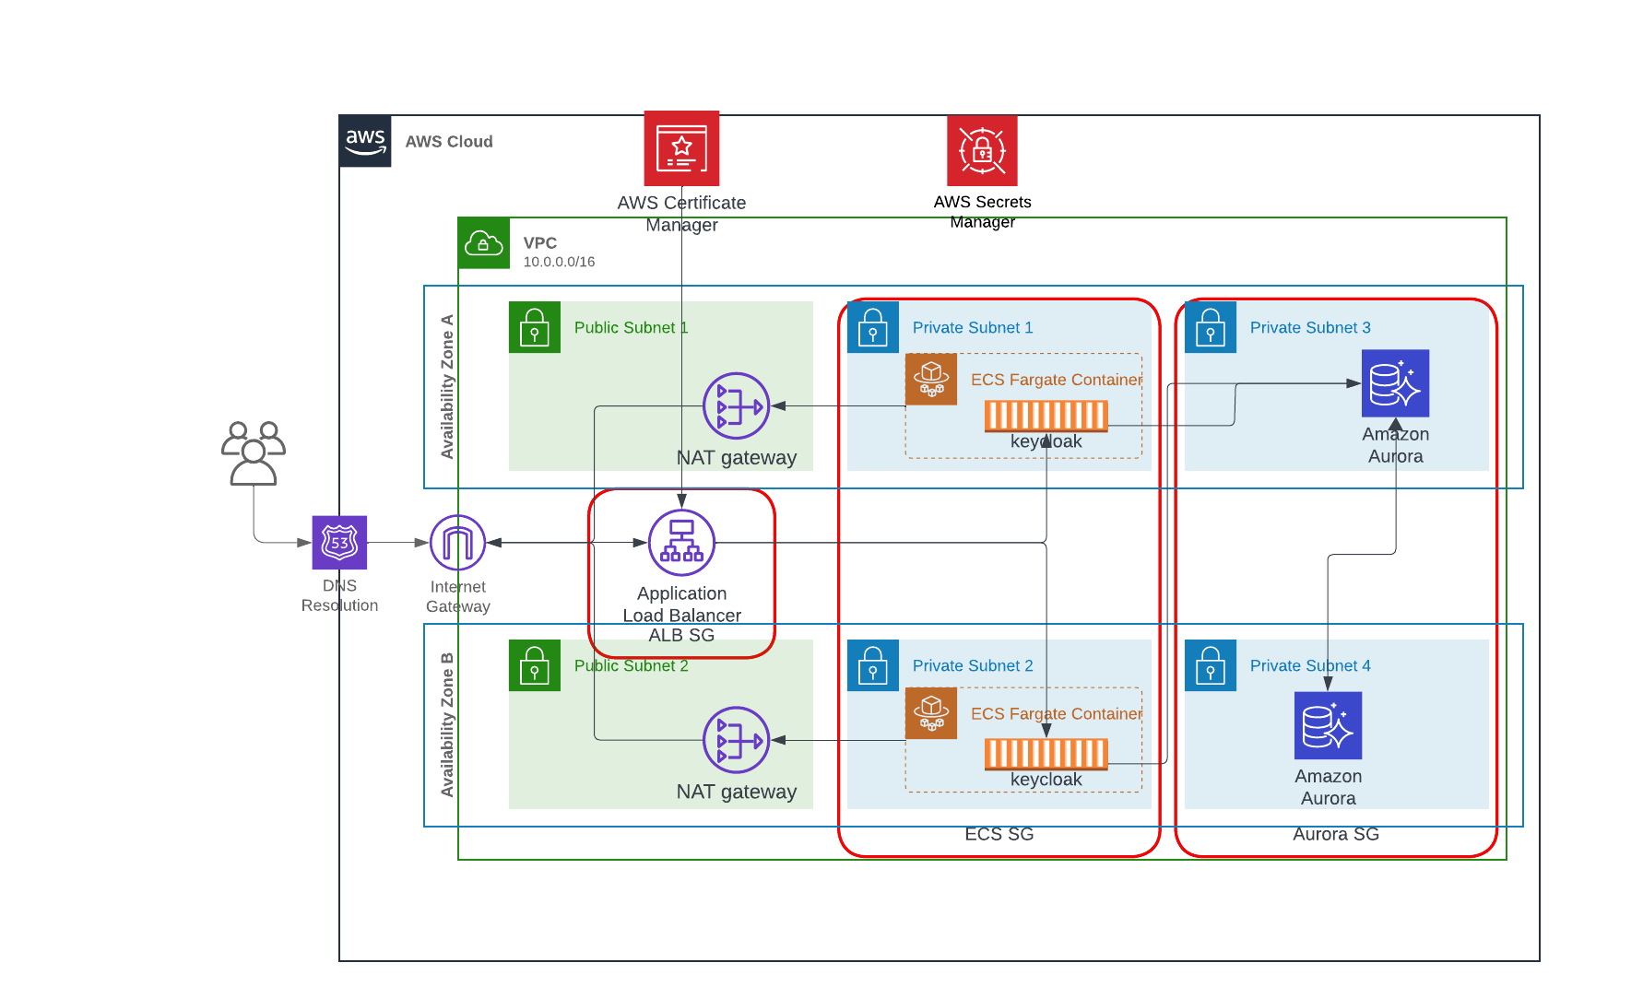This screenshot has height=998, width=1643.
Task: Click 'Amazon Aurora' label in Private Subnet 3
Action: (x=1396, y=445)
